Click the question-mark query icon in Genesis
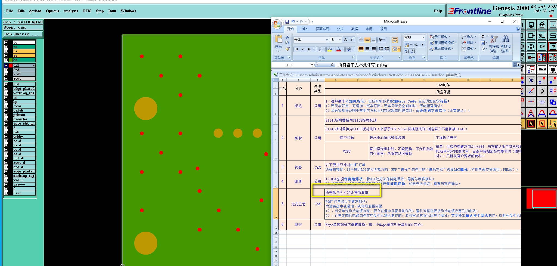This screenshot has width=557, height=266. pyautogui.click(x=553, y=47)
